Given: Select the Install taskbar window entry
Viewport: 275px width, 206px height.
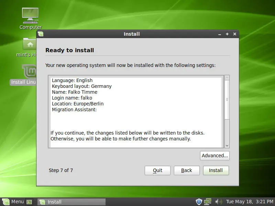Looking at the screenshot, I should [x=71, y=202].
